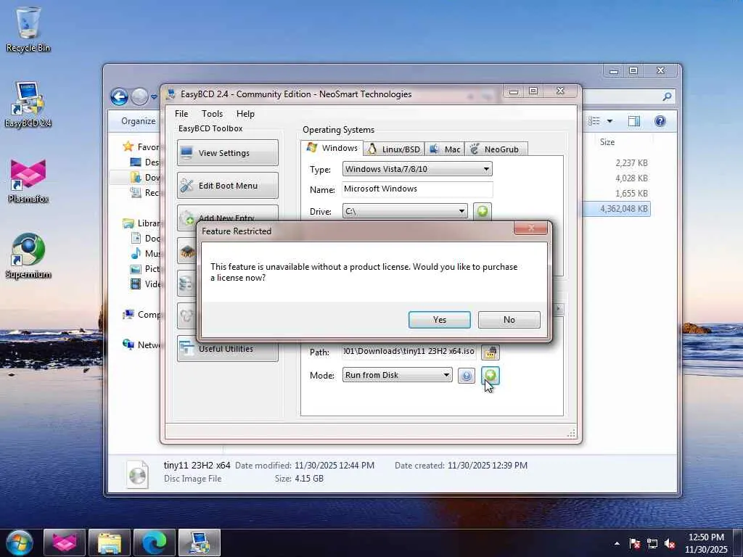Select the 4,028 KB file row
Image resolution: width=743 pixels, height=557 pixels.
[x=617, y=178]
